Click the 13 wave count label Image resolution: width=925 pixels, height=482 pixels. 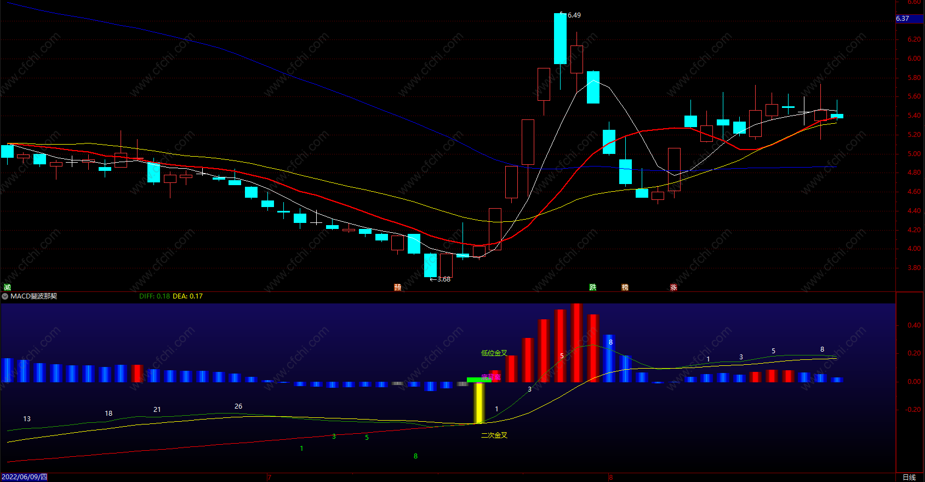[27, 419]
